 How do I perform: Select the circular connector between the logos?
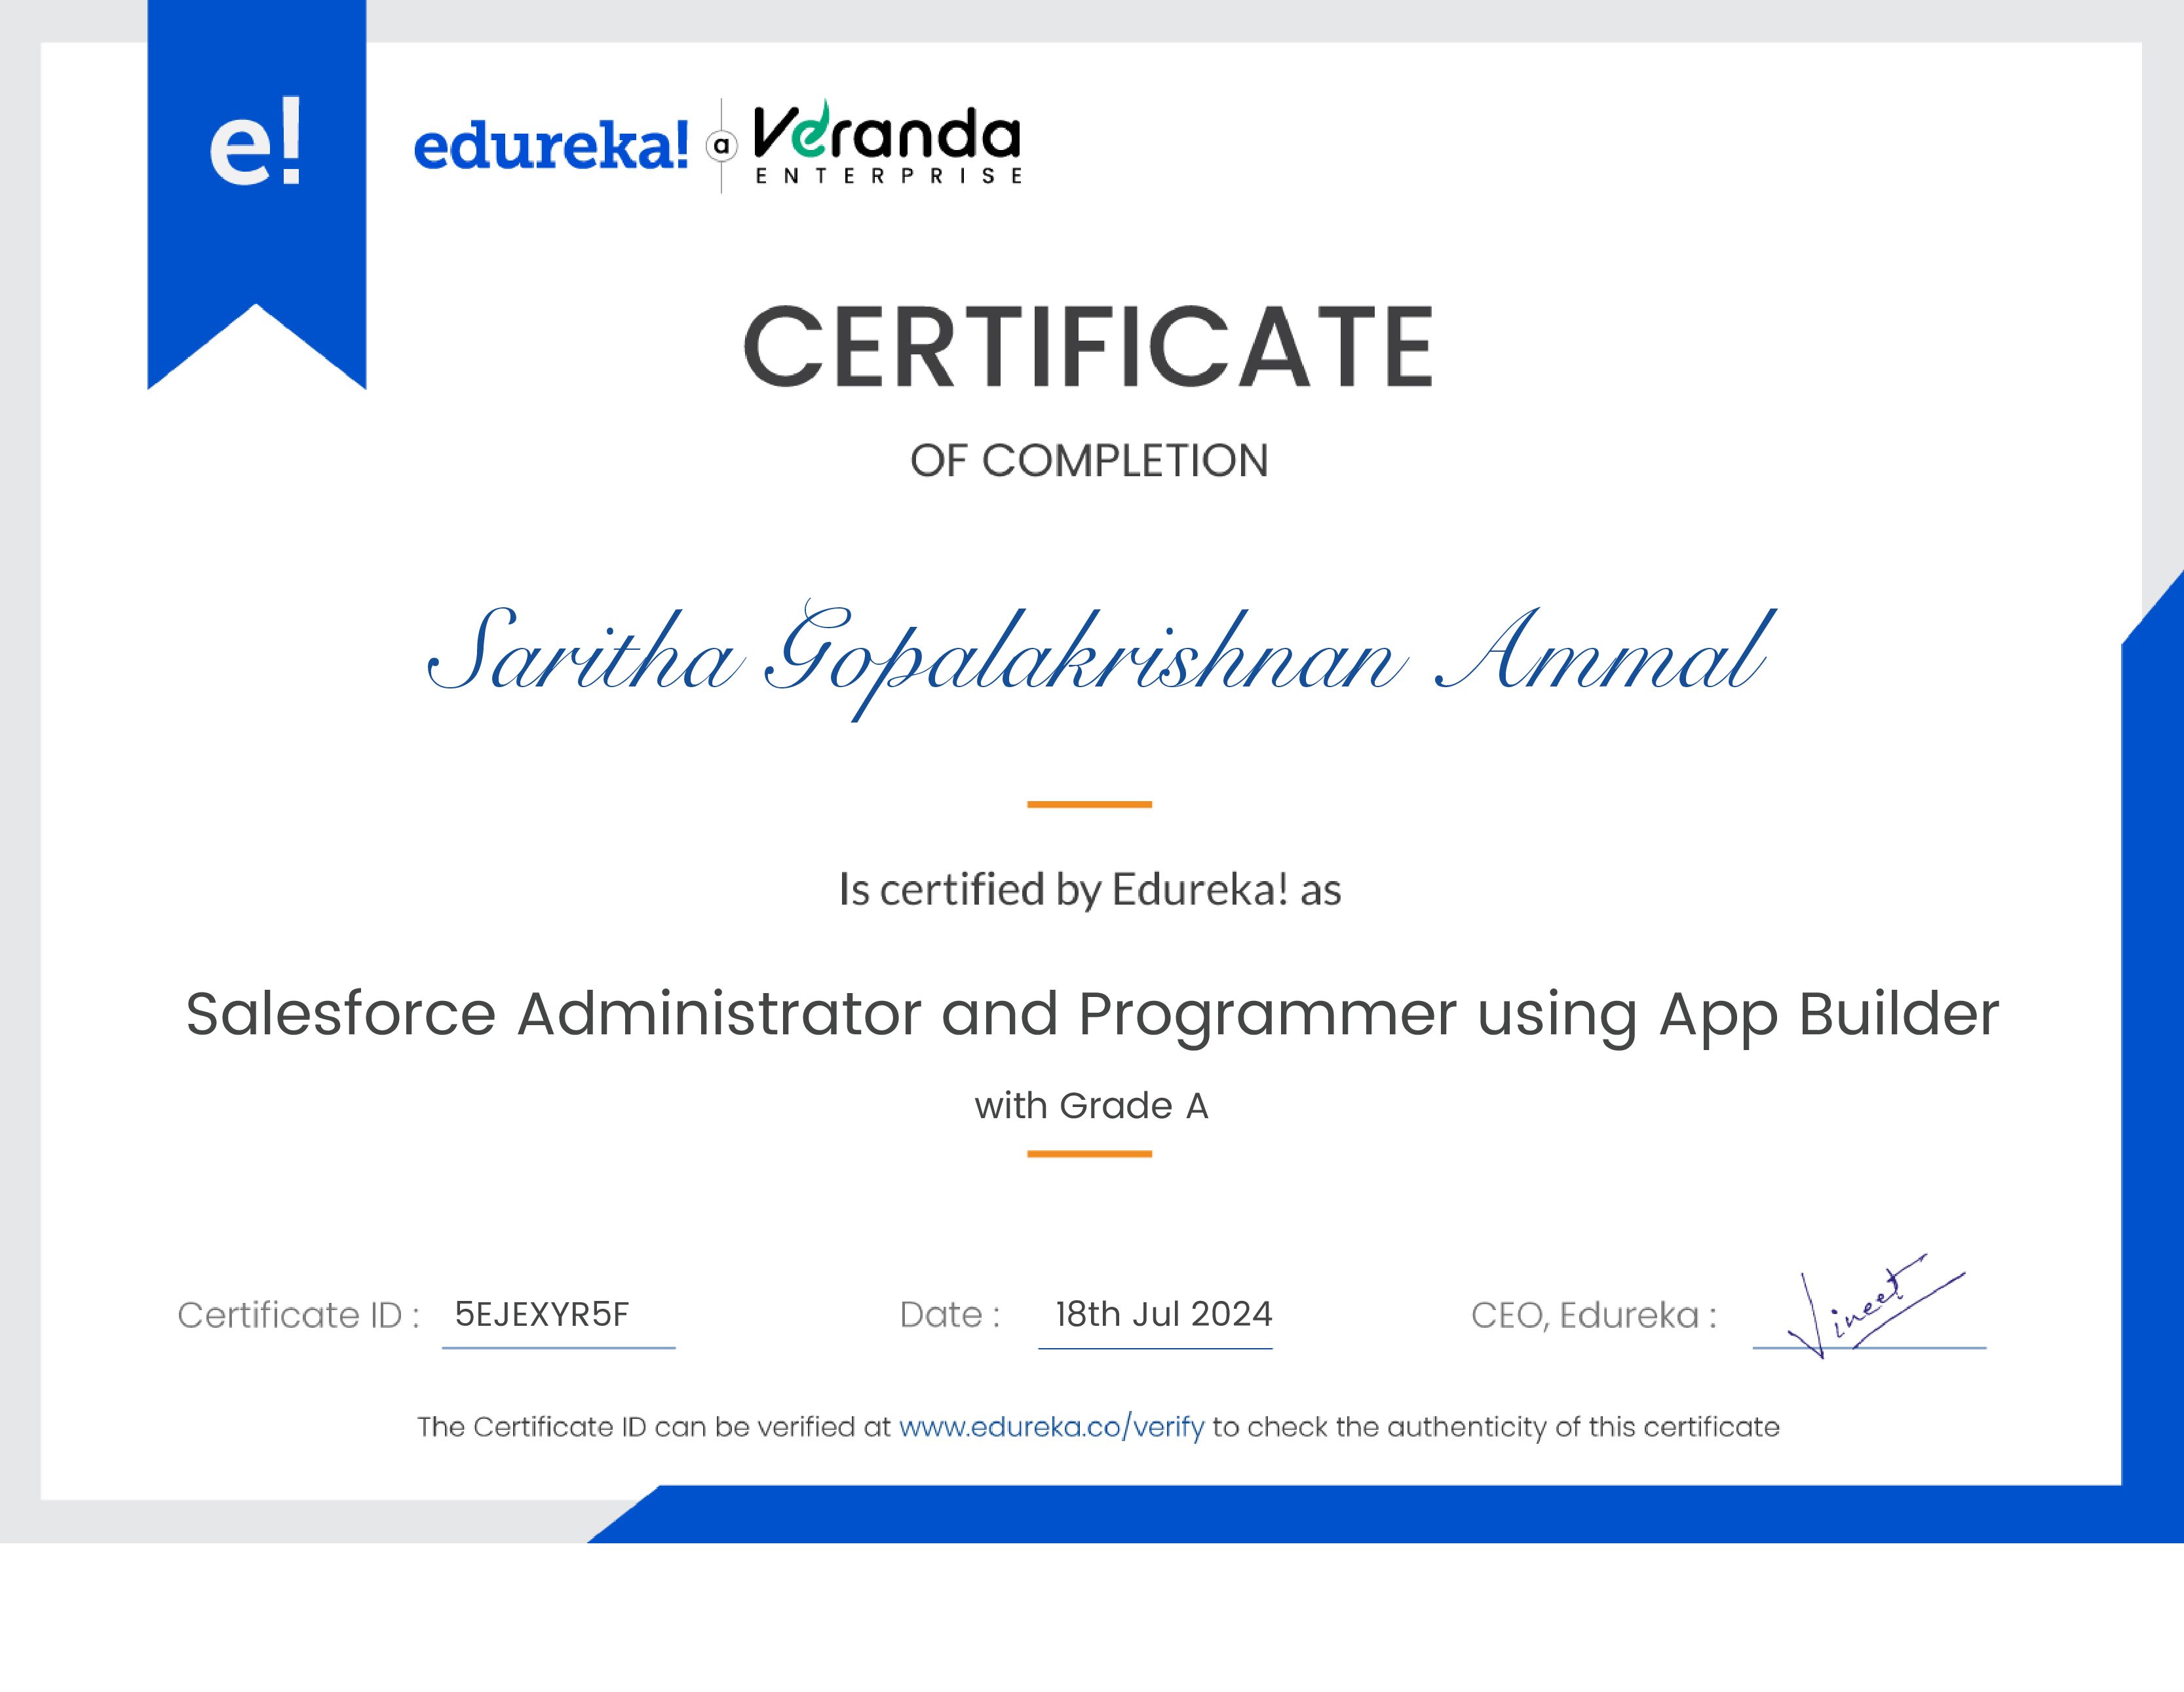click(x=722, y=143)
